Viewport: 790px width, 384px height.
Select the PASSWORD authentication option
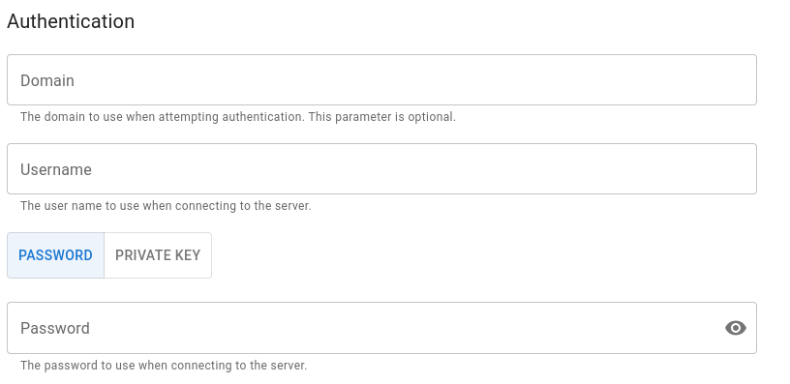(55, 255)
